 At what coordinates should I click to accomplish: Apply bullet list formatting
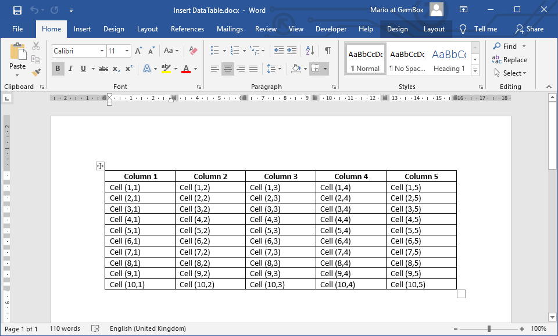[x=214, y=50]
